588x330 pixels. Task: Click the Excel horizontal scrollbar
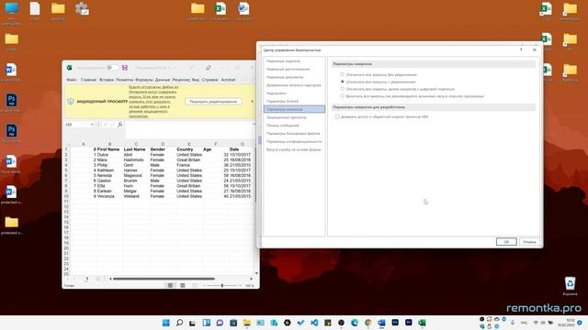coord(164,279)
